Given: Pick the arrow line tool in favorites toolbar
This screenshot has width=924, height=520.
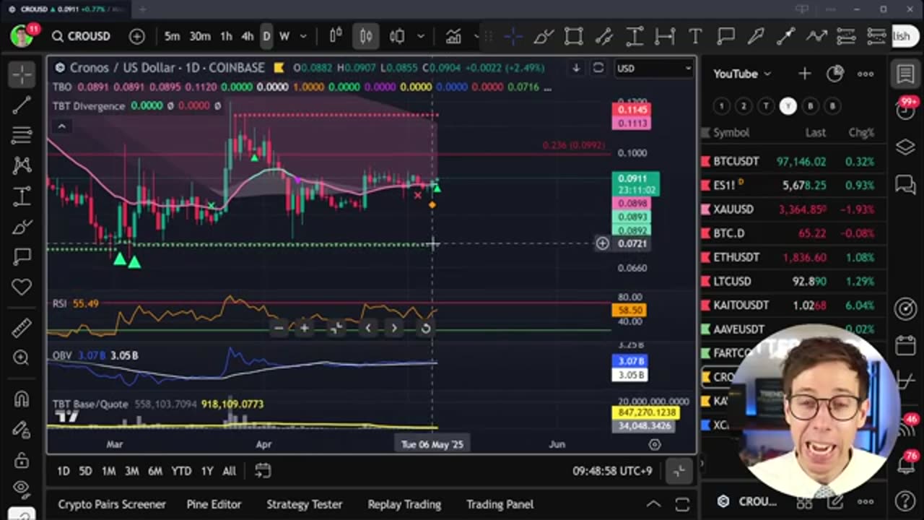Looking at the screenshot, I should 786,36.
